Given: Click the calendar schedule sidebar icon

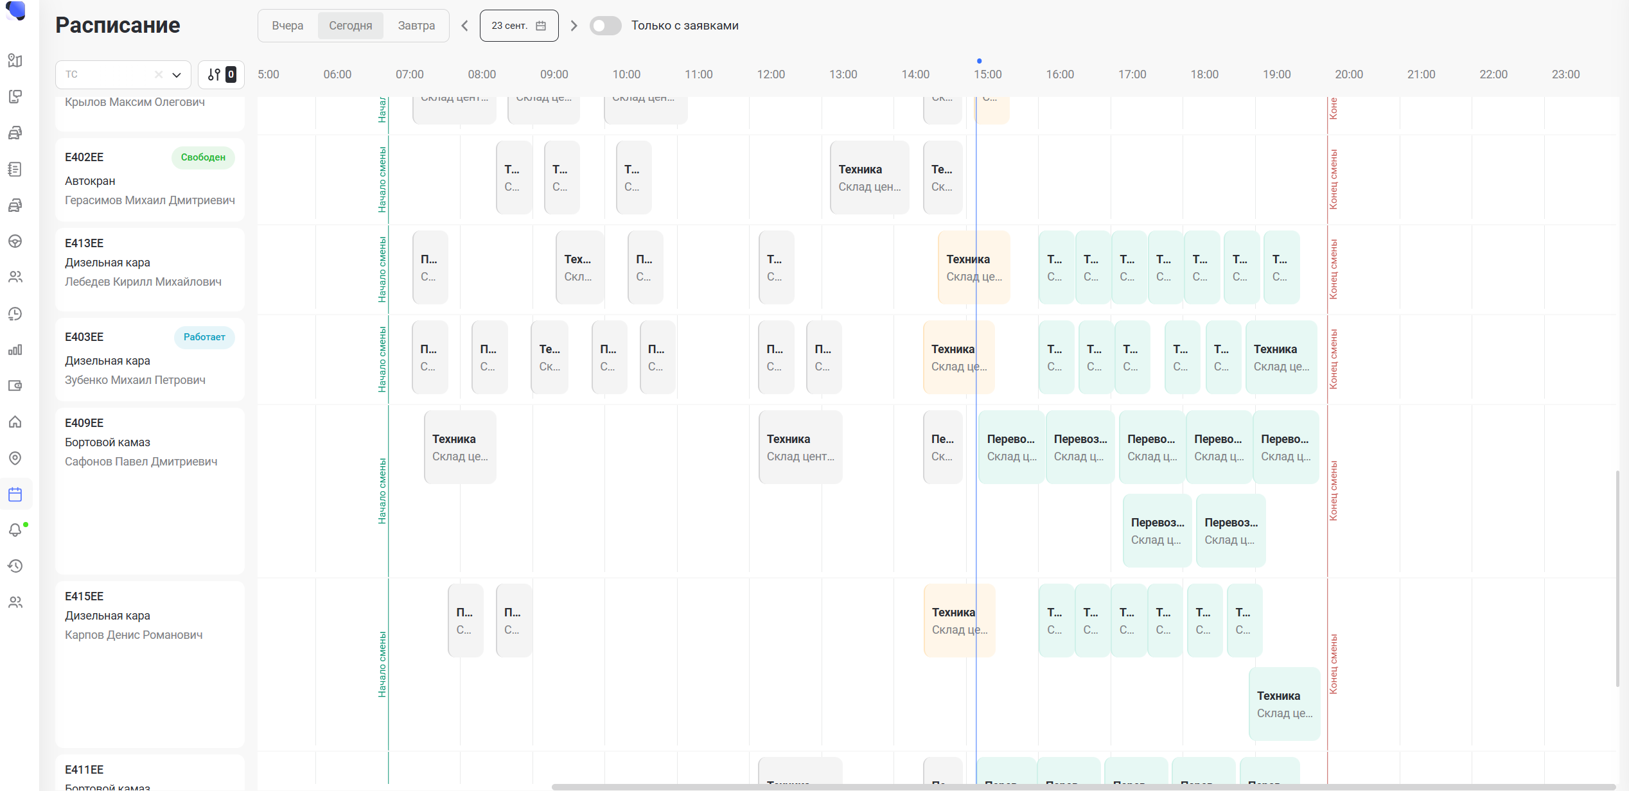Looking at the screenshot, I should 15,494.
